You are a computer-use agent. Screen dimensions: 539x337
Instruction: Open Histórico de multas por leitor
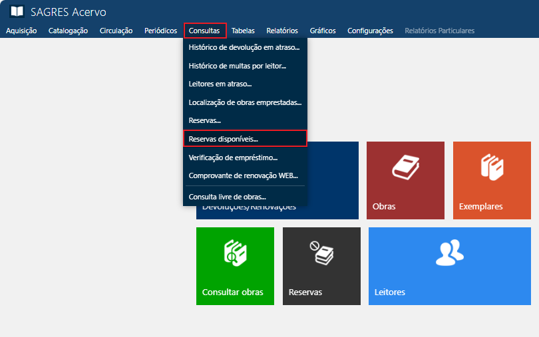[238, 66]
